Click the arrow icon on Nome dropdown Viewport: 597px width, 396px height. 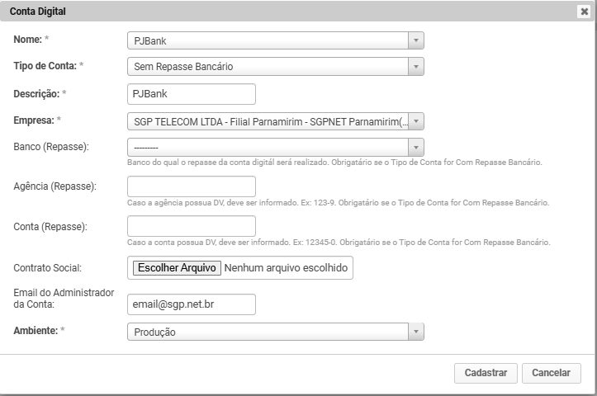416,40
